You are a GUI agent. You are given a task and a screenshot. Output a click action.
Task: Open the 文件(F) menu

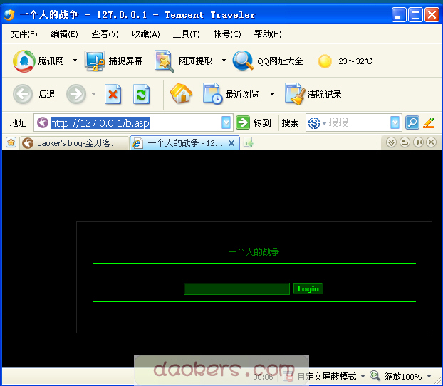click(24, 34)
